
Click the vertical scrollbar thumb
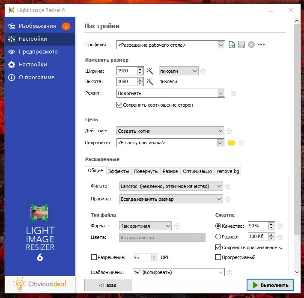tap(297, 129)
